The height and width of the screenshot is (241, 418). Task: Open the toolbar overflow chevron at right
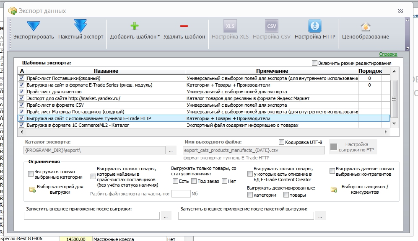pos(407,20)
